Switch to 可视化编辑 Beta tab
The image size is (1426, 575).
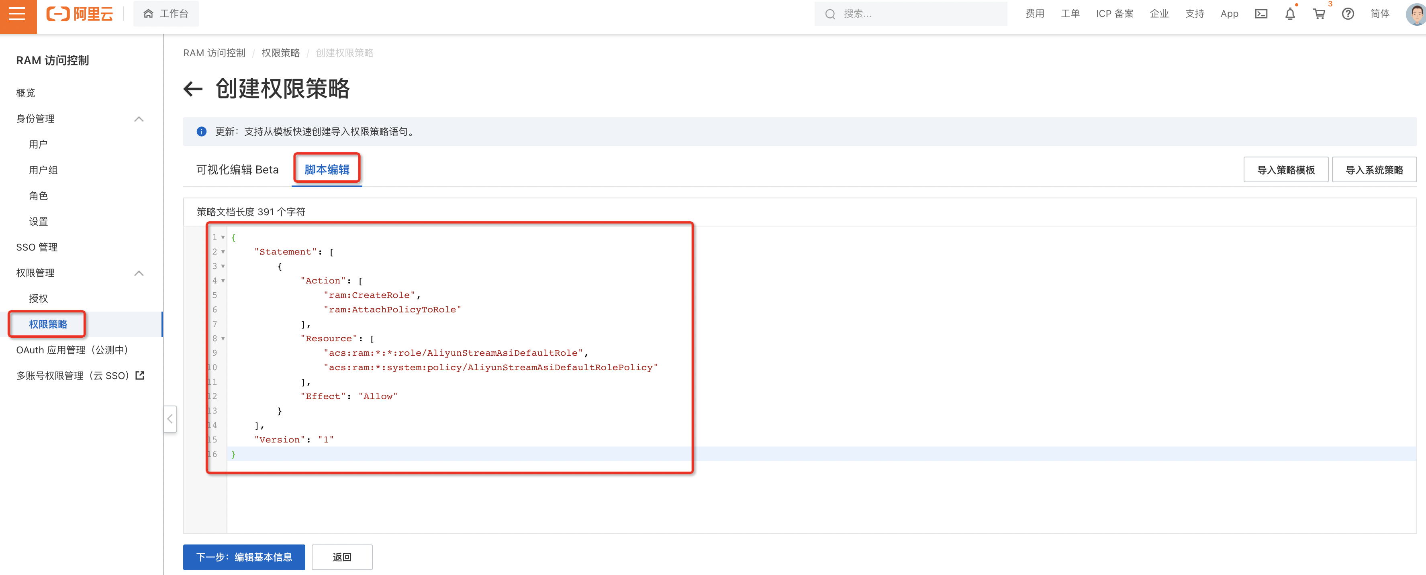click(x=237, y=170)
